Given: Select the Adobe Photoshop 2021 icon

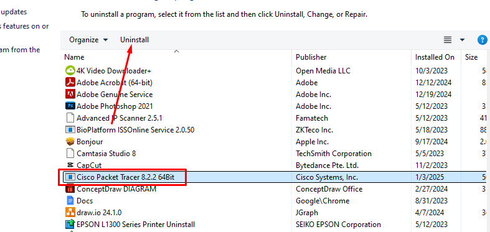Looking at the screenshot, I should tap(70, 106).
